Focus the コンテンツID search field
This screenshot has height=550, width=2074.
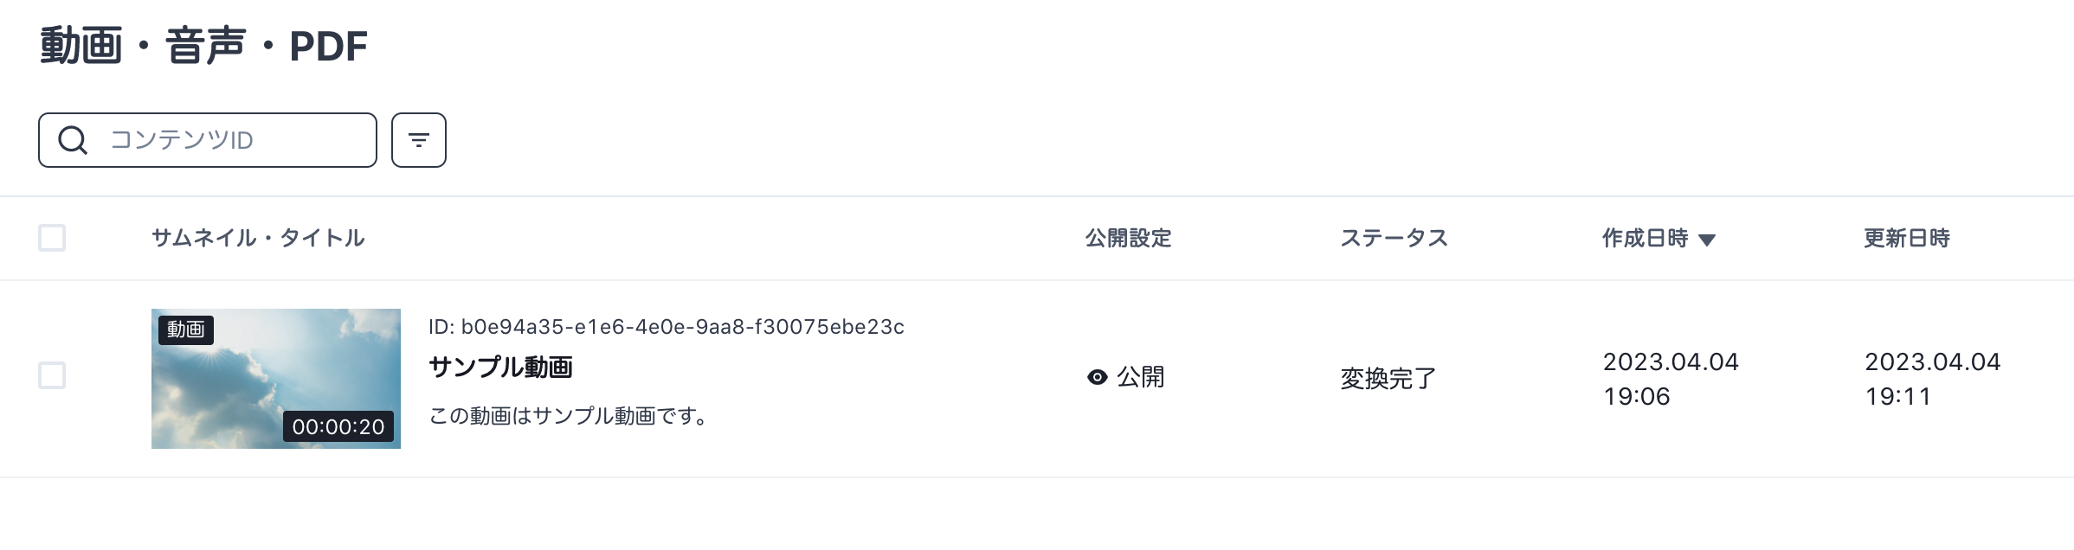(x=234, y=140)
